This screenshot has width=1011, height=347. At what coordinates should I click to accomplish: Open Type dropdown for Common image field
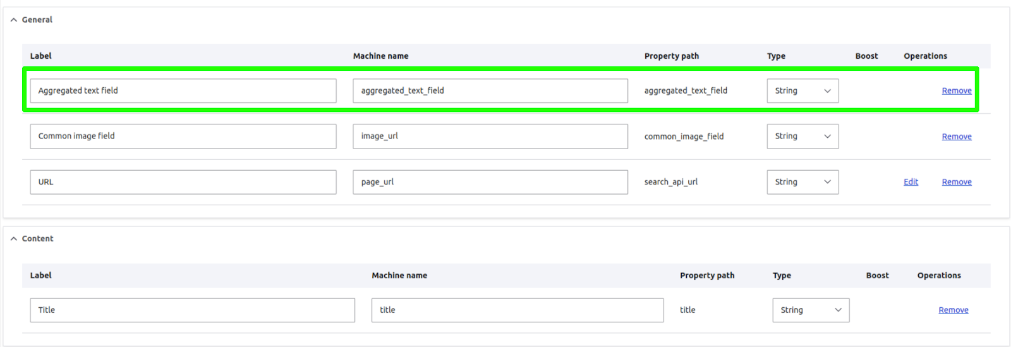pyautogui.click(x=802, y=137)
